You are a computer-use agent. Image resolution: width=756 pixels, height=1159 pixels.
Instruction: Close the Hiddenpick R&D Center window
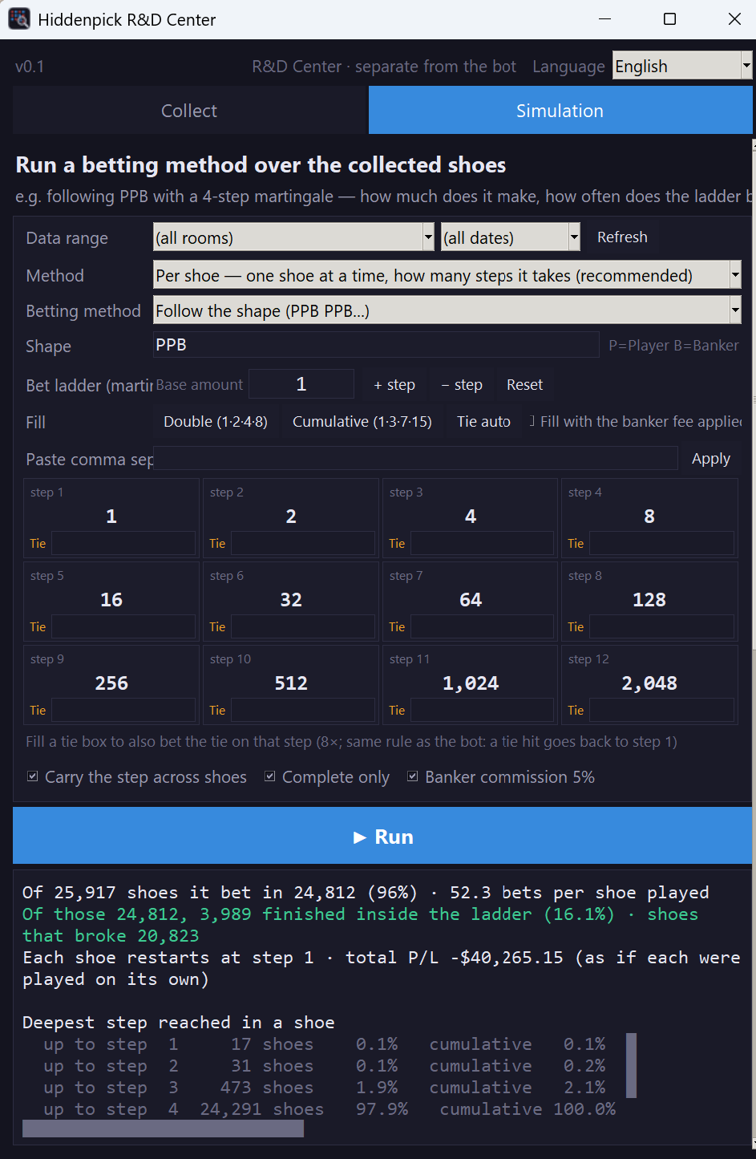pos(734,19)
